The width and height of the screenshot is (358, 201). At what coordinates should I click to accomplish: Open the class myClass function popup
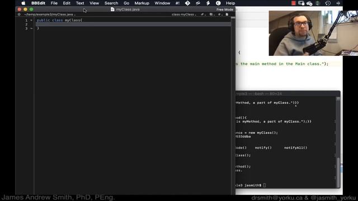184,15
